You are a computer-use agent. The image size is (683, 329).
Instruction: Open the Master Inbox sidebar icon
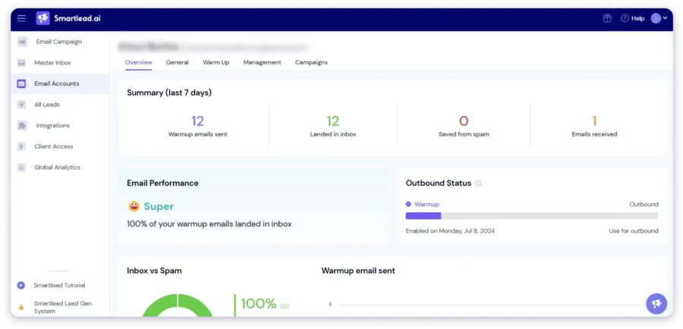coord(22,63)
